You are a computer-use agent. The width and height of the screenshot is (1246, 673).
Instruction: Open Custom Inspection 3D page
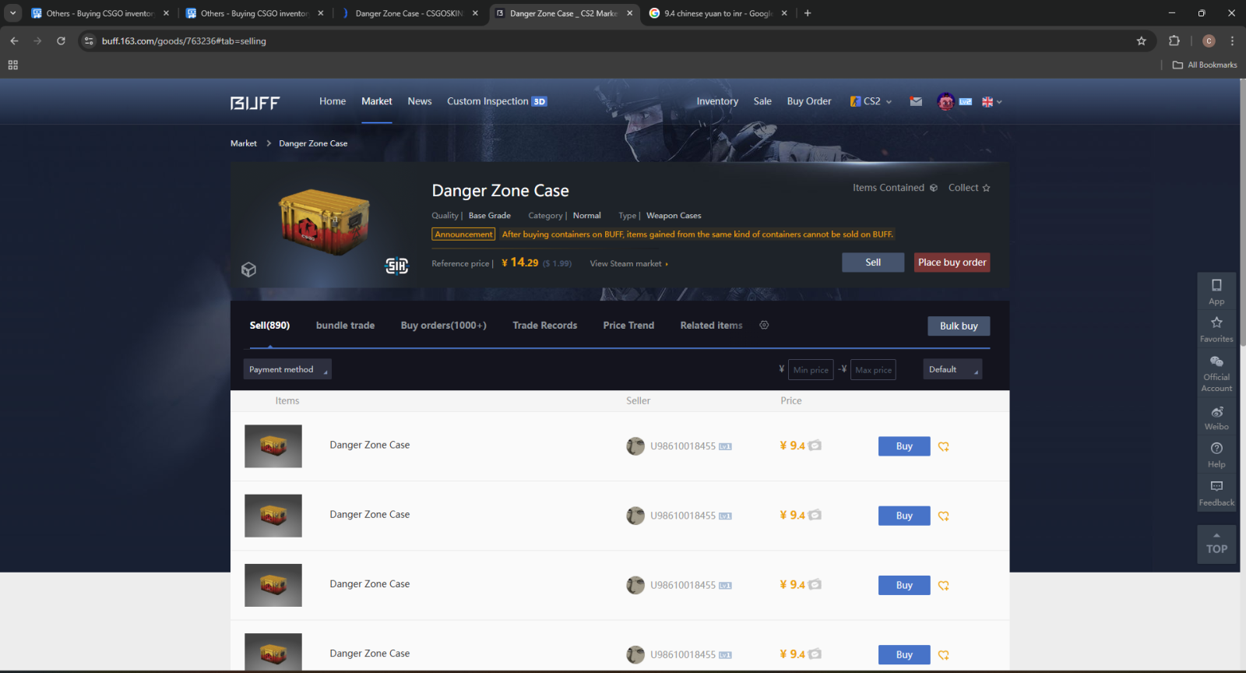tap(497, 101)
